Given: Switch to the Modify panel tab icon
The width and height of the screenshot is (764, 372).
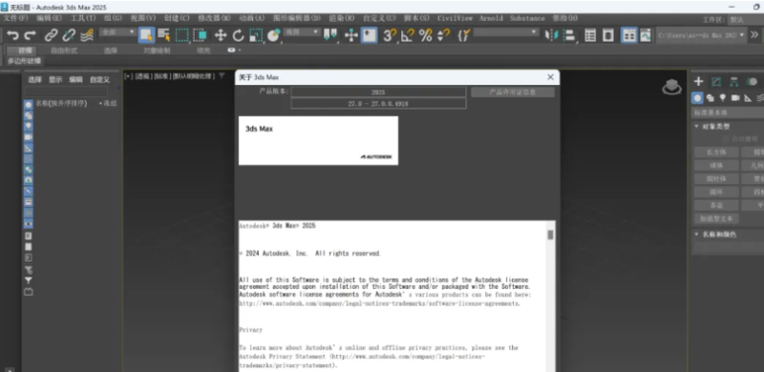Looking at the screenshot, I should [715, 82].
